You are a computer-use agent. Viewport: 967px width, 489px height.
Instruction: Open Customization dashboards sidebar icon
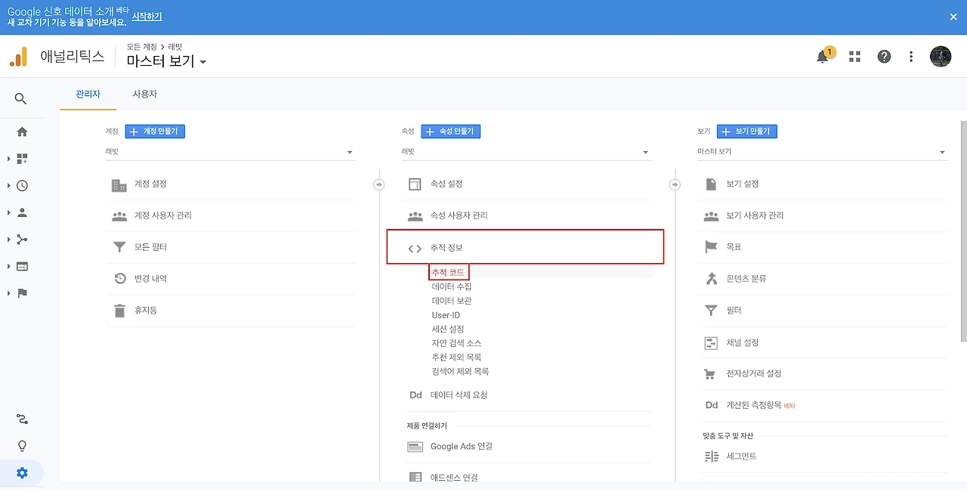tap(22, 159)
